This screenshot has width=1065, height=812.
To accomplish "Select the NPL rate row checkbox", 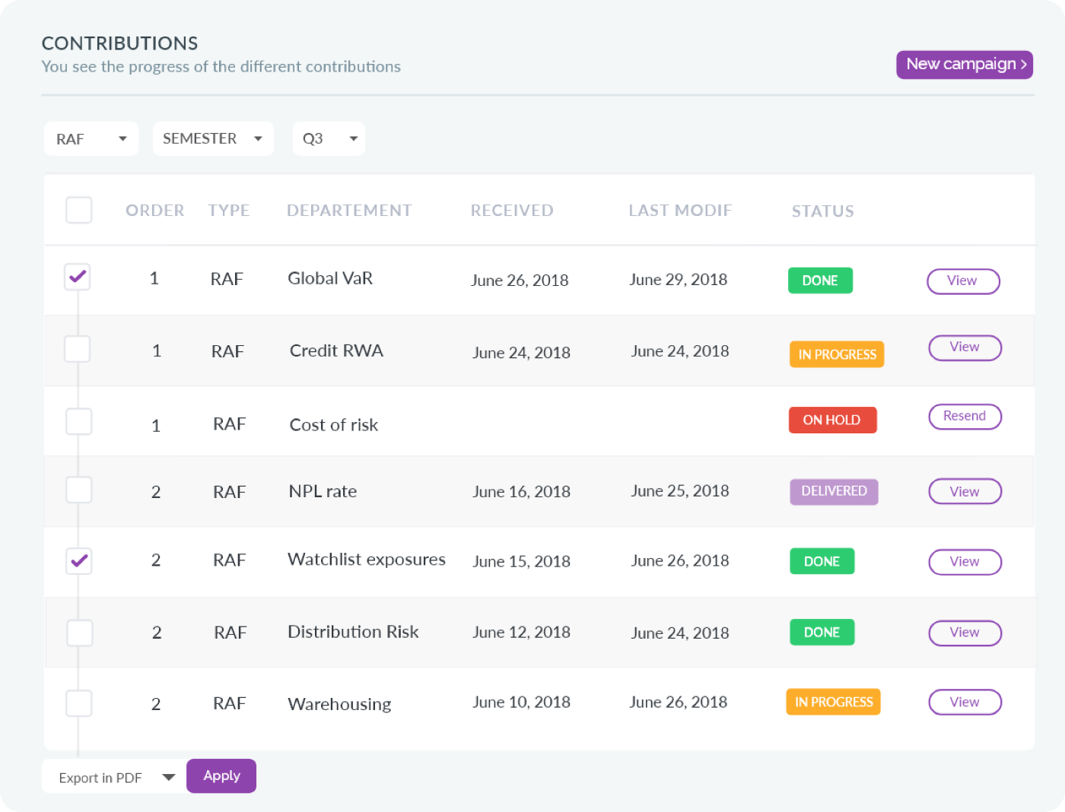I will point(79,490).
